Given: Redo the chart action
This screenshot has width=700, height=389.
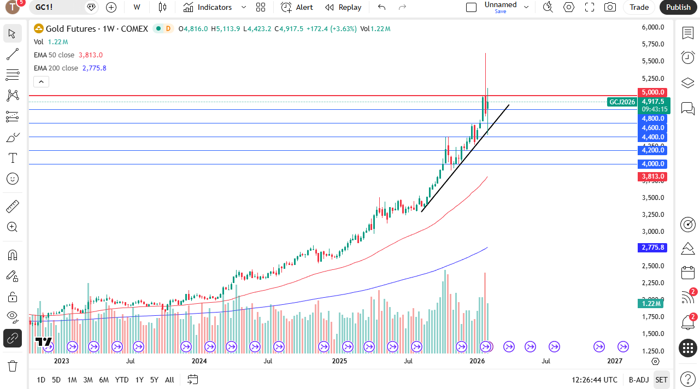Looking at the screenshot, I should click(403, 7).
